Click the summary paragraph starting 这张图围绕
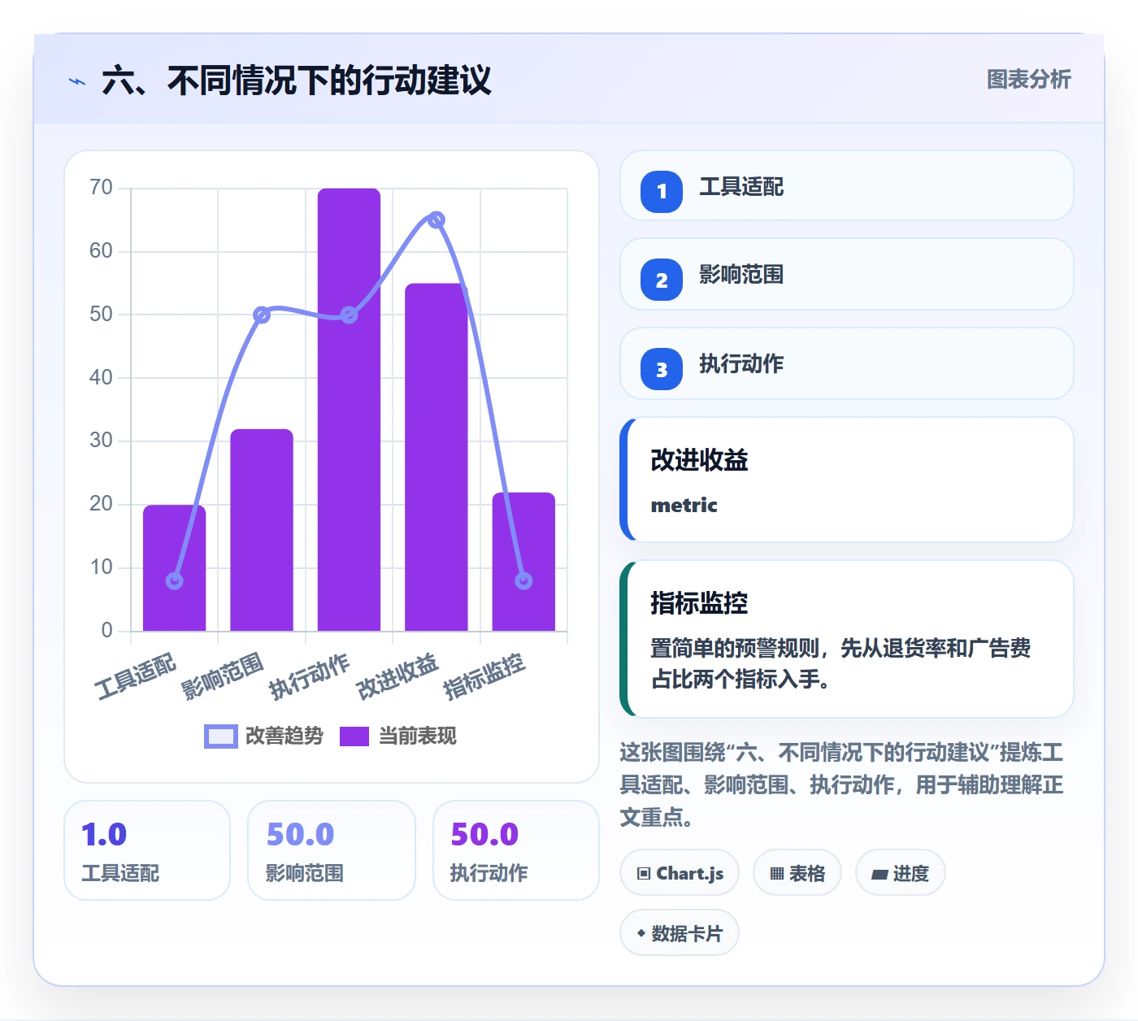The width and height of the screenshot is (1138, 1021). [x=842, y=784]
